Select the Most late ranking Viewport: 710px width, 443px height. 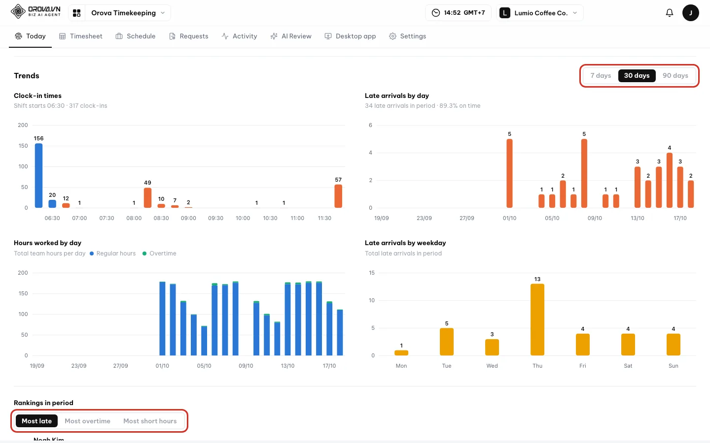37,421
